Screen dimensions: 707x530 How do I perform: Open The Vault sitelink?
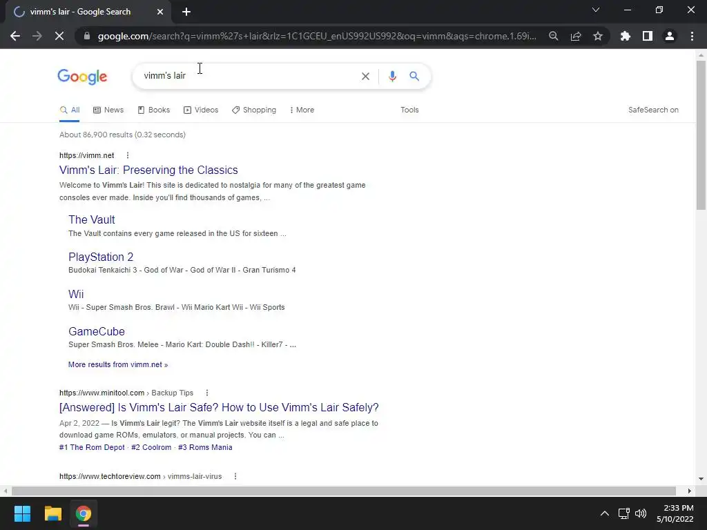pos(92,219)
